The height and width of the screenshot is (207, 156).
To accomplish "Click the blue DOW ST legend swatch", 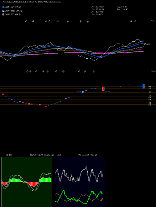I will pyautogui.click(x=3, y=7).
